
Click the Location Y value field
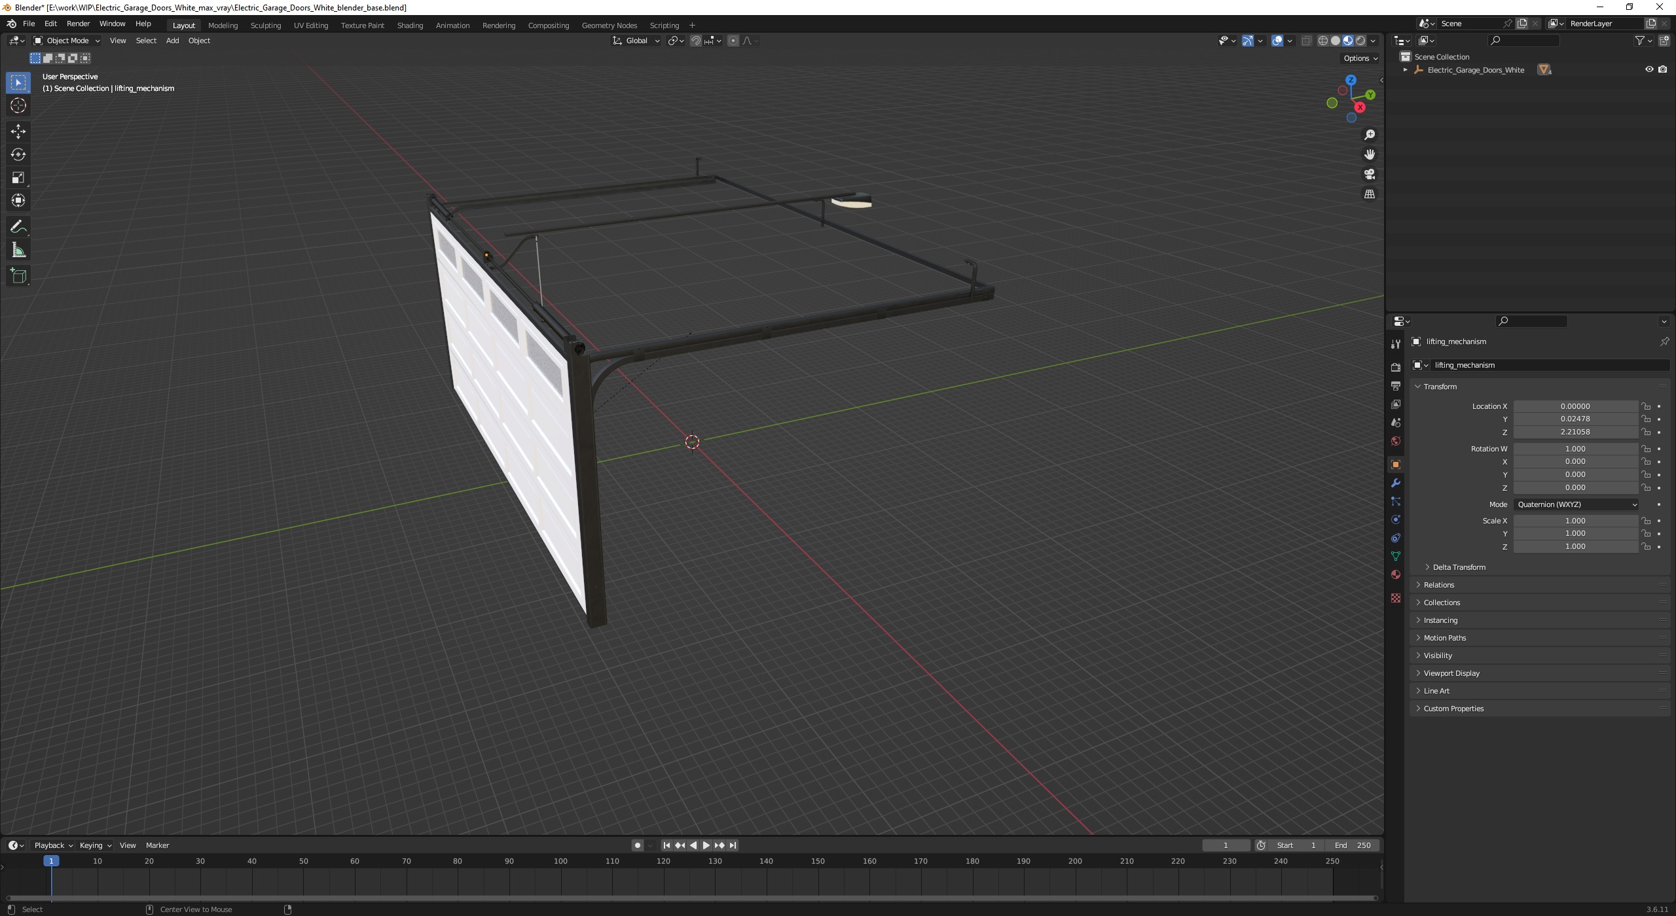click(1575, 419)
